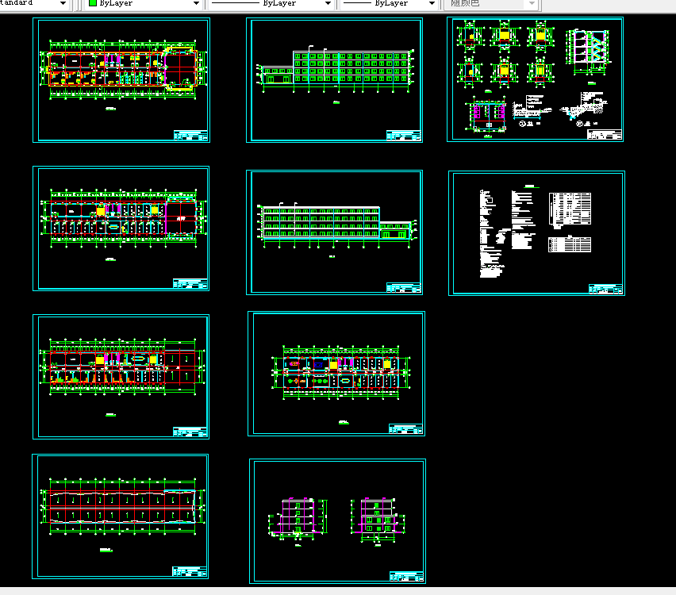Click the title block of roof plan sheet
676x595 pixels.
[x=190, y=572]
